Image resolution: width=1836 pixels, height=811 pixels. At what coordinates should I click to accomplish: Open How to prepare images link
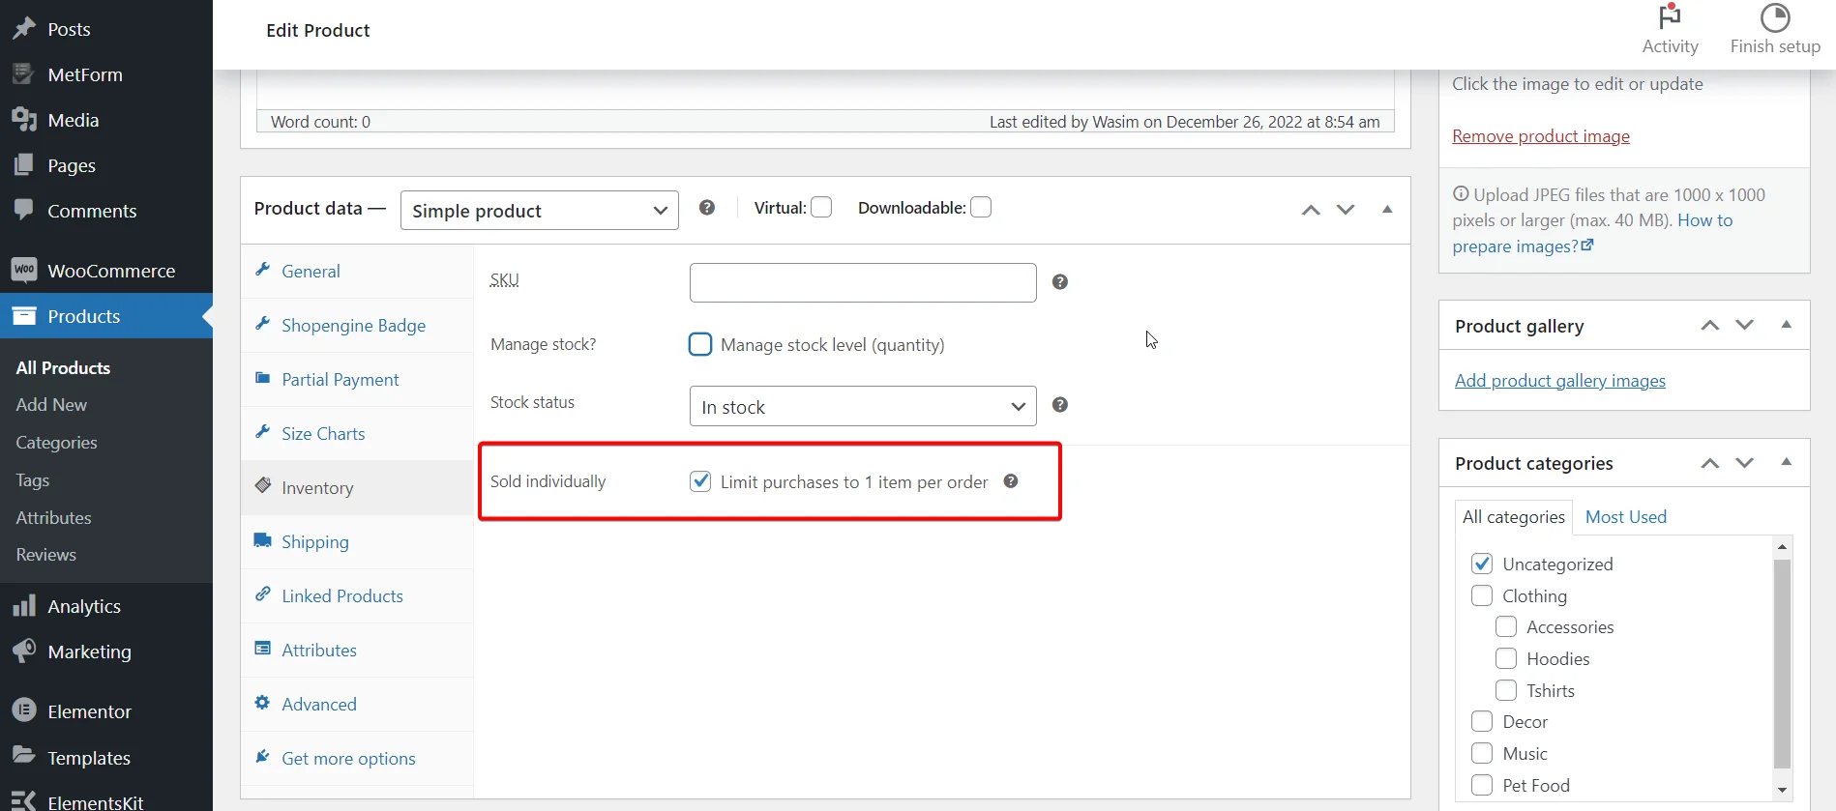(1592, 233)
